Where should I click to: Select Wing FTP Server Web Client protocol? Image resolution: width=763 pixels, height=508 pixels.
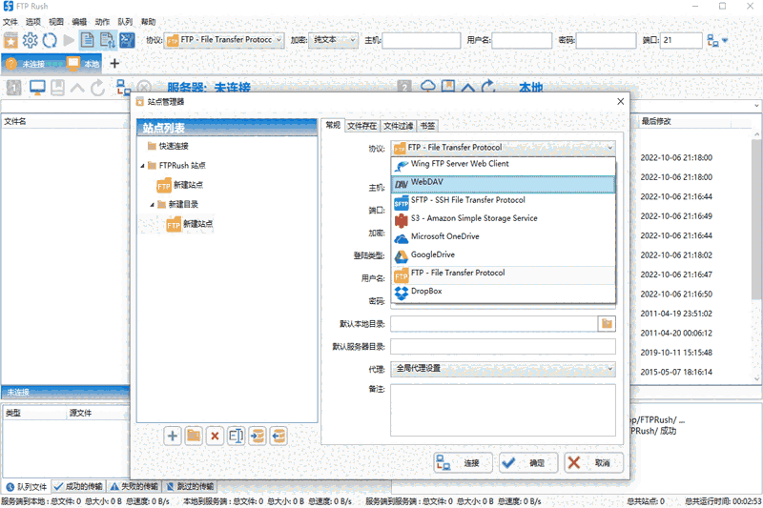point(504,165)
